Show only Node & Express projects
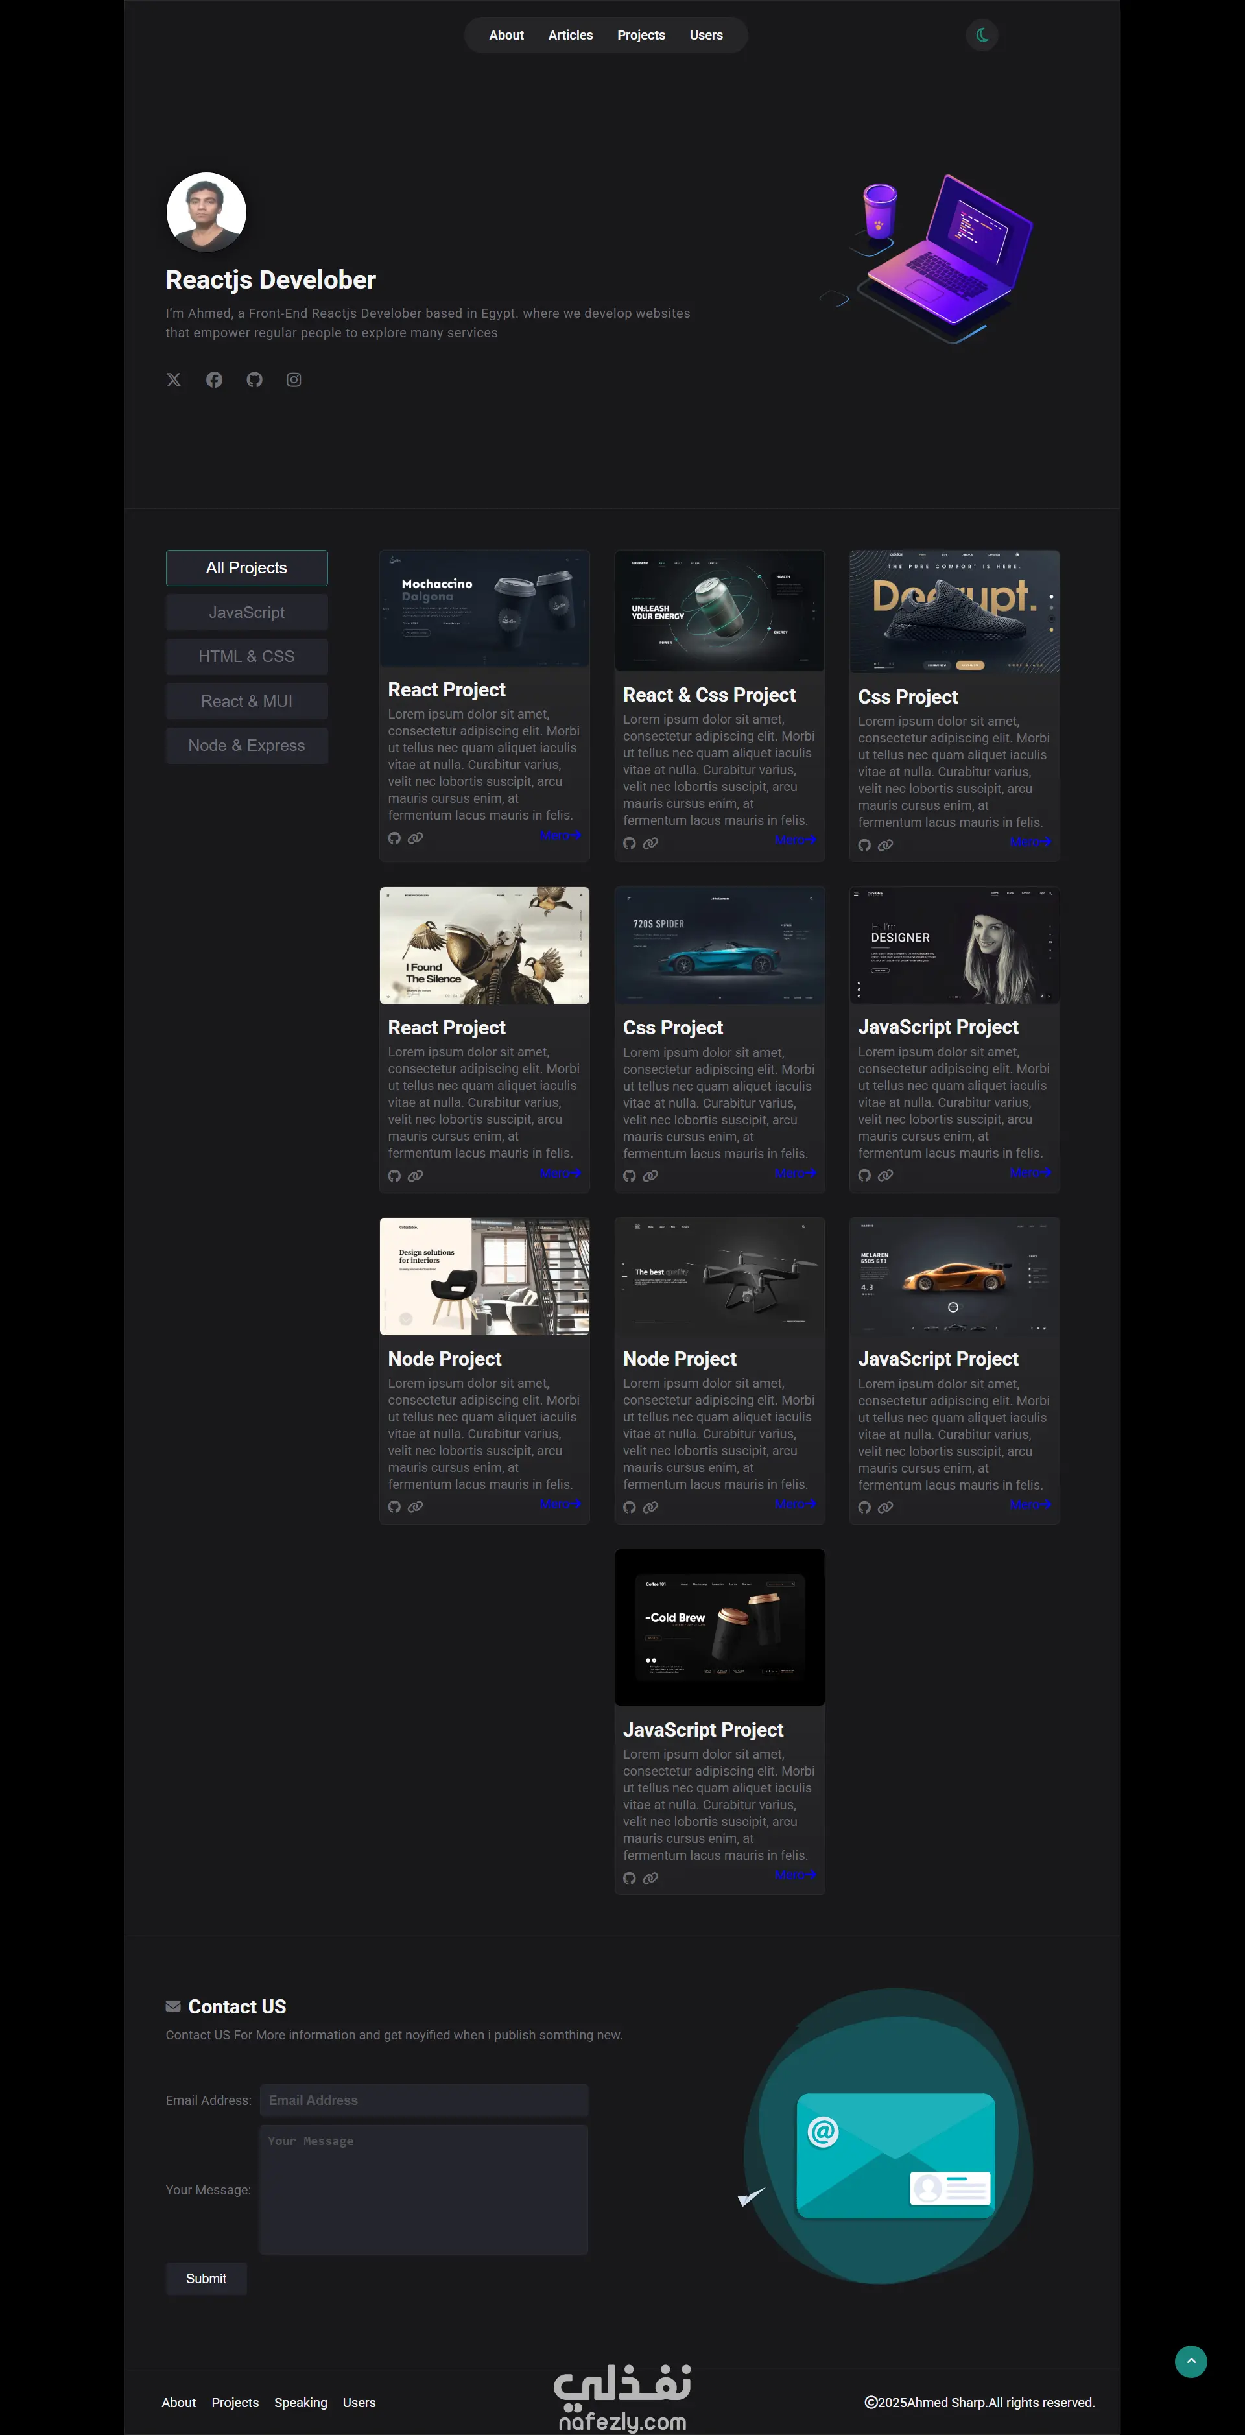Viewport: 1245px width, 2435px height. 247,746
